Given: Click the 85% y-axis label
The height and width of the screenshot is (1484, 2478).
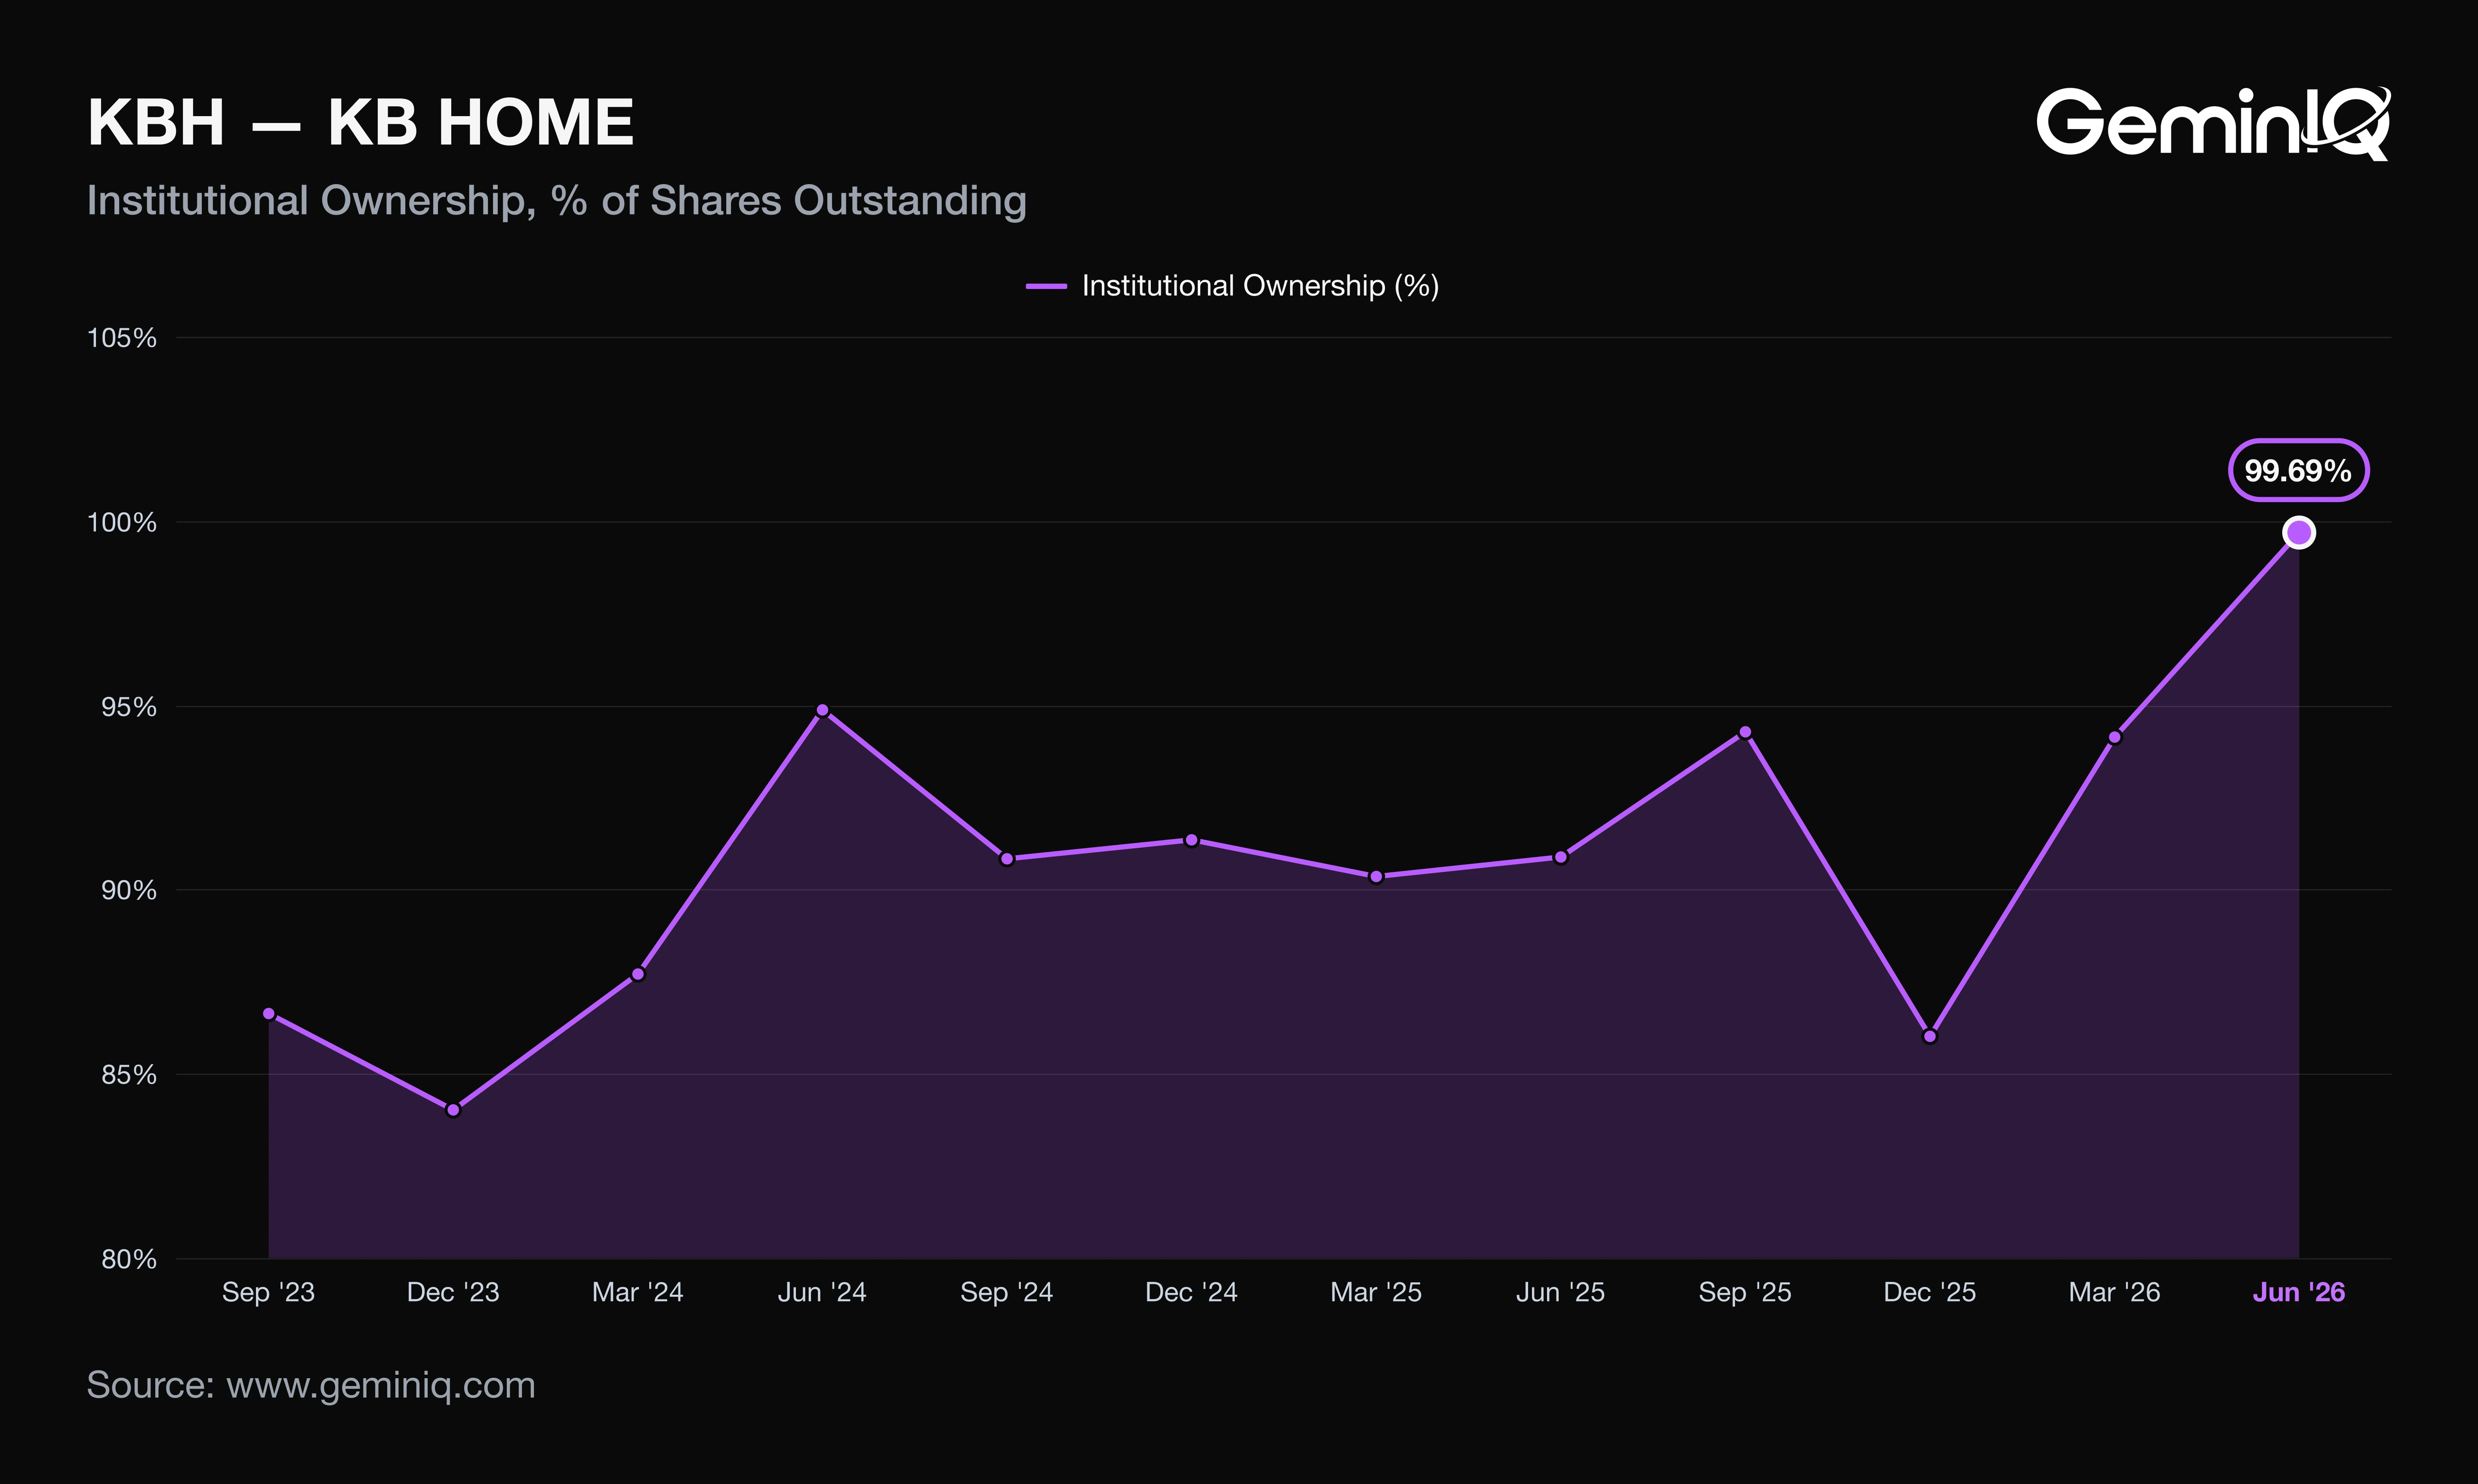Looking at the screenshot, I should tap(129, 1075).
